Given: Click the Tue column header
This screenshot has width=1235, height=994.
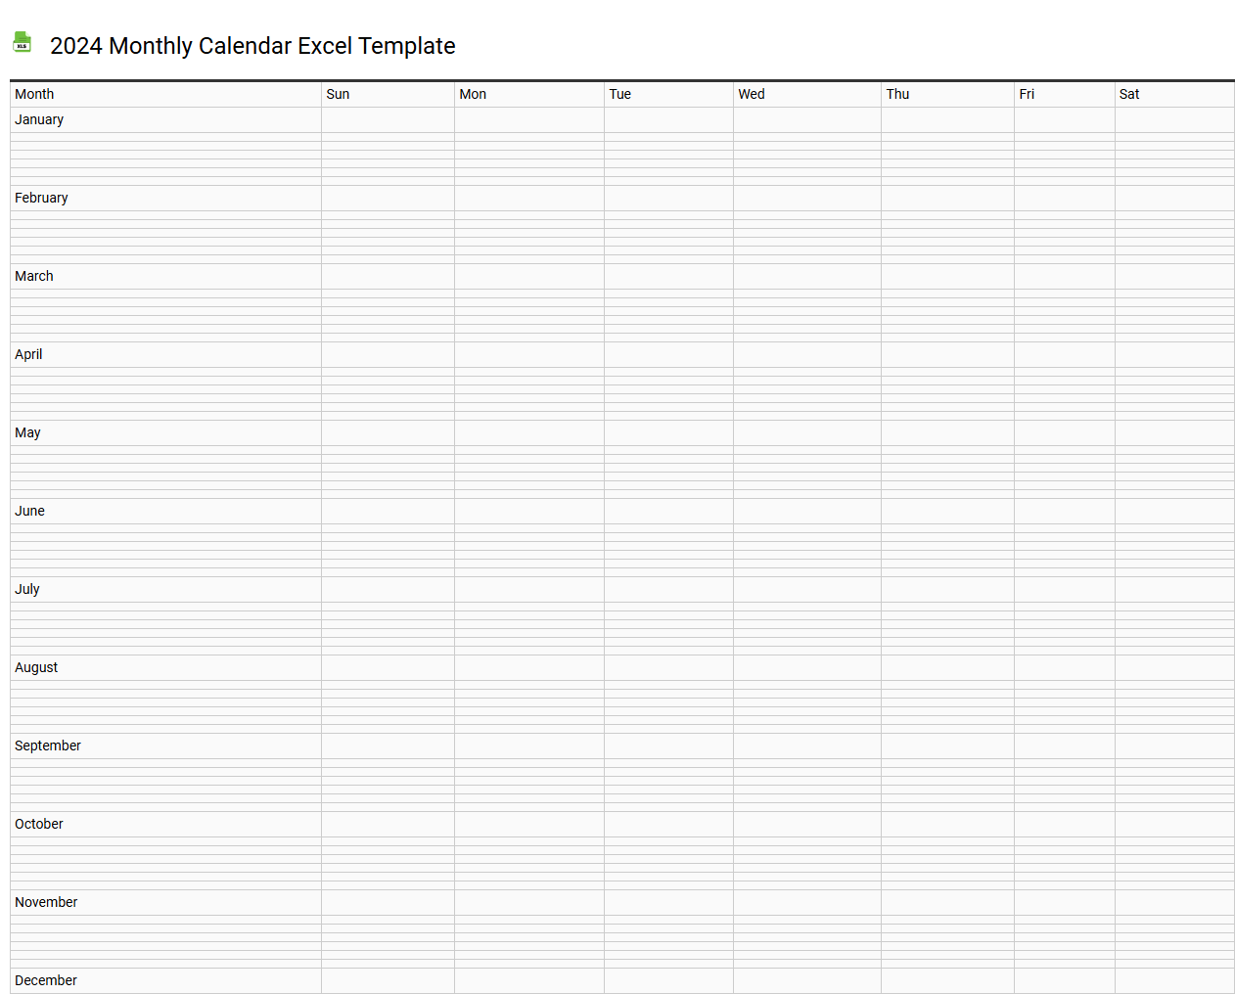Looking at the screenshot, I should tap(620, 94).
